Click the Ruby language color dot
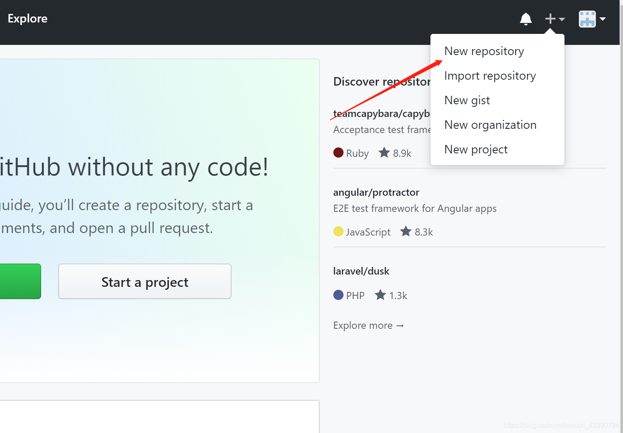The image size is (623, 433). tap(338, 153)
